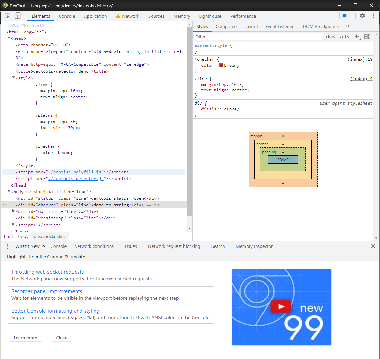Open DOM Breakpoints pane tab
This screenshot has width=380, height=359.
pos(321,26)
